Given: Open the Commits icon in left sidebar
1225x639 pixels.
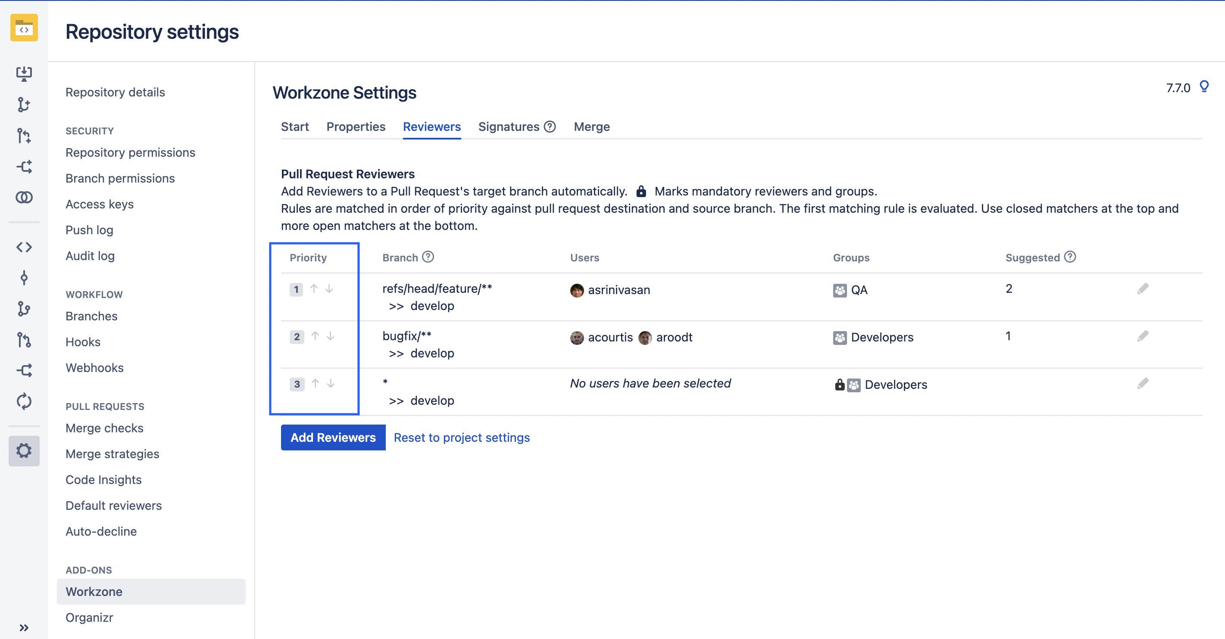Looking at the screenshot, I should pos(24,278).
